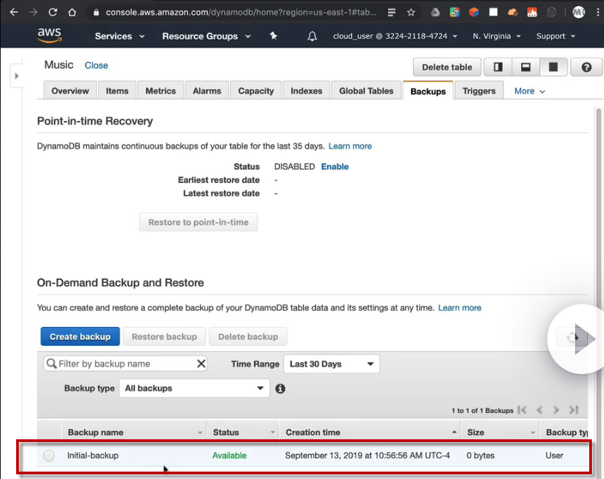
Task: Reload the page with refresh icon
Action: (x=52, y=12)
